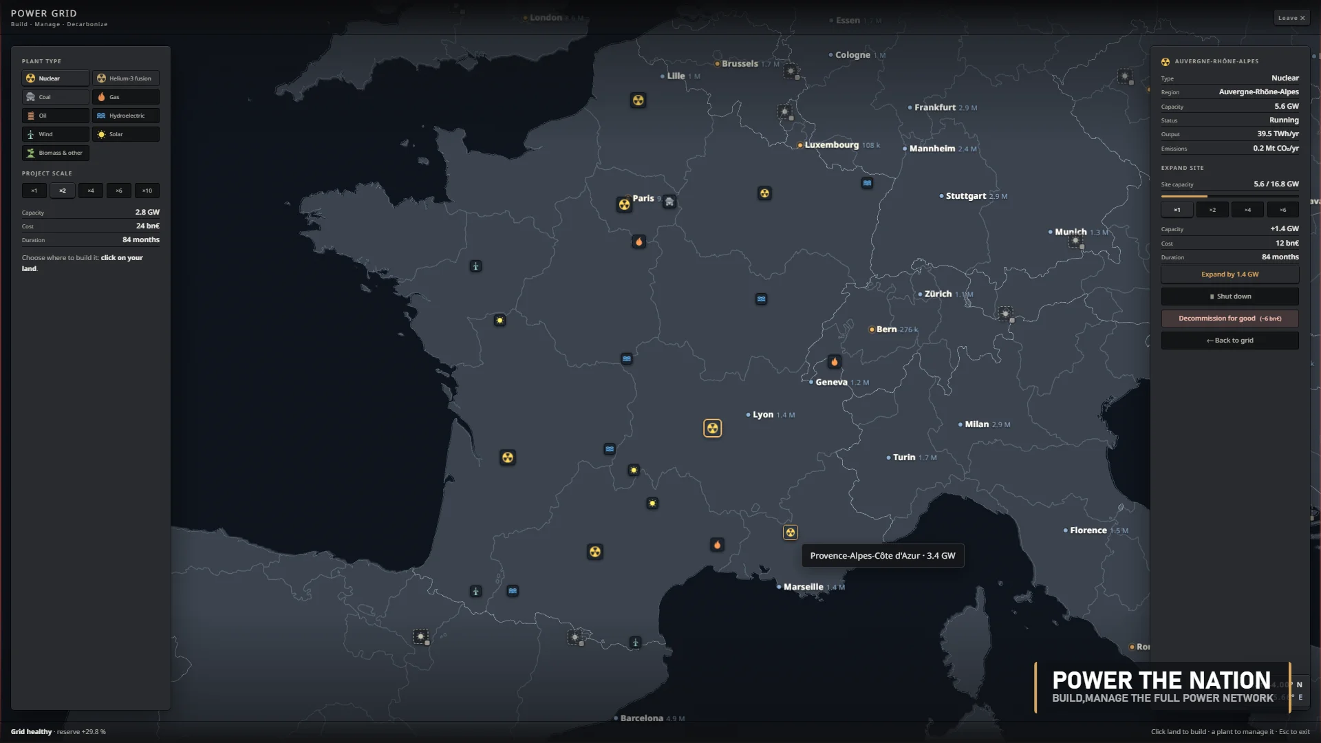Choose ×4 expansion in Expand Site
1321x743 pixels.
coord(1247,210)
